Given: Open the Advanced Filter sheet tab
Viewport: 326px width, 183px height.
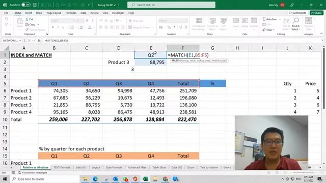Looking at the screenshot, I should 137,167.
